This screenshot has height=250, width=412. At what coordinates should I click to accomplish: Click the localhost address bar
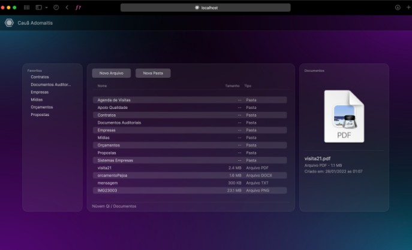[x=206, y=7]
